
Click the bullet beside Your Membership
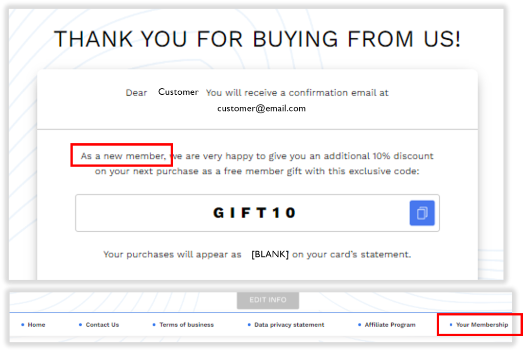(451, 325)
